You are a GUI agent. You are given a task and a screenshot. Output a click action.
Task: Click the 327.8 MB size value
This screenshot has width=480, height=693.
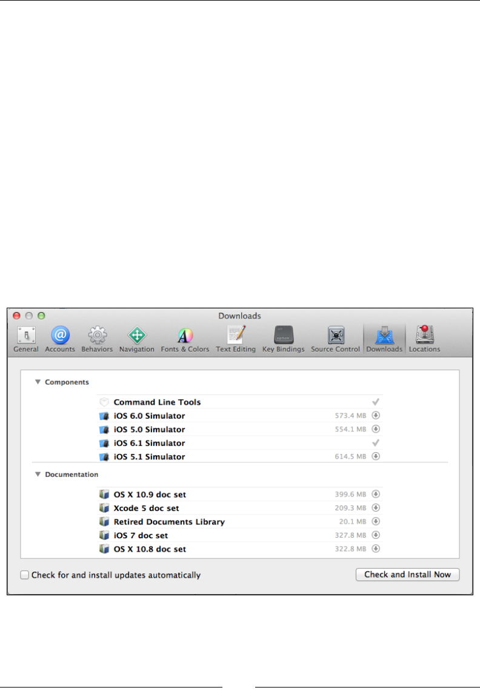click(x=350, y=535)
